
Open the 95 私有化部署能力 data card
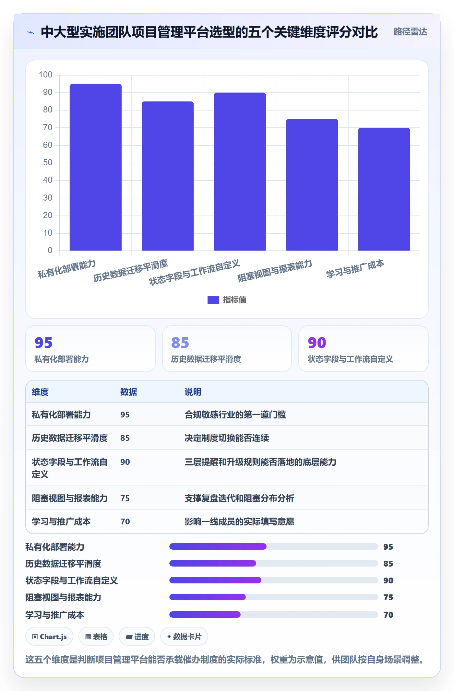pyautogui.click(x=90, y=349)
